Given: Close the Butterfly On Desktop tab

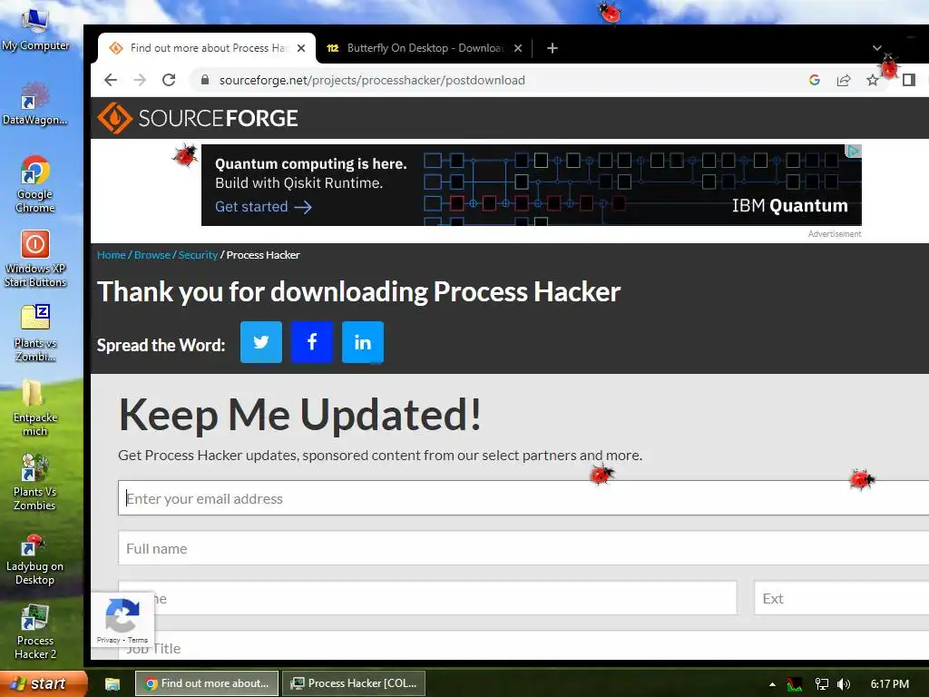Looking at the screenshot, I should (x=518, y=48).
